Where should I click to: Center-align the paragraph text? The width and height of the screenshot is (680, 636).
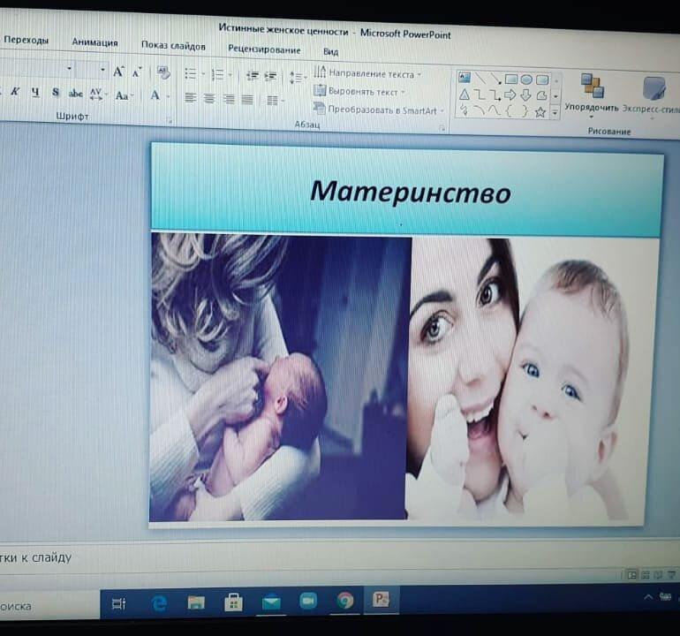pyautogui.click(x=209, y=99)
